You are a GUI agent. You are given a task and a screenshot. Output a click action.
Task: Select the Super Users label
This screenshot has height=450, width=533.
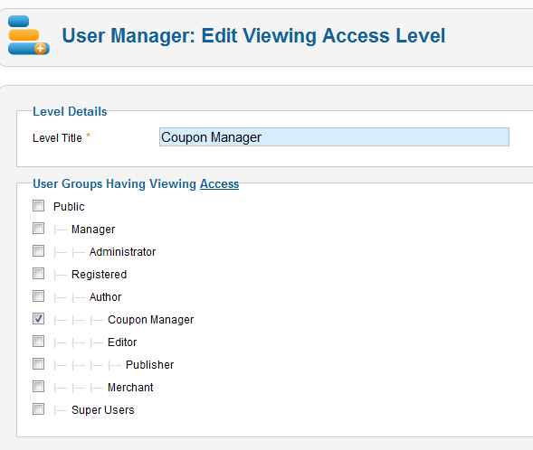point(102,410)
